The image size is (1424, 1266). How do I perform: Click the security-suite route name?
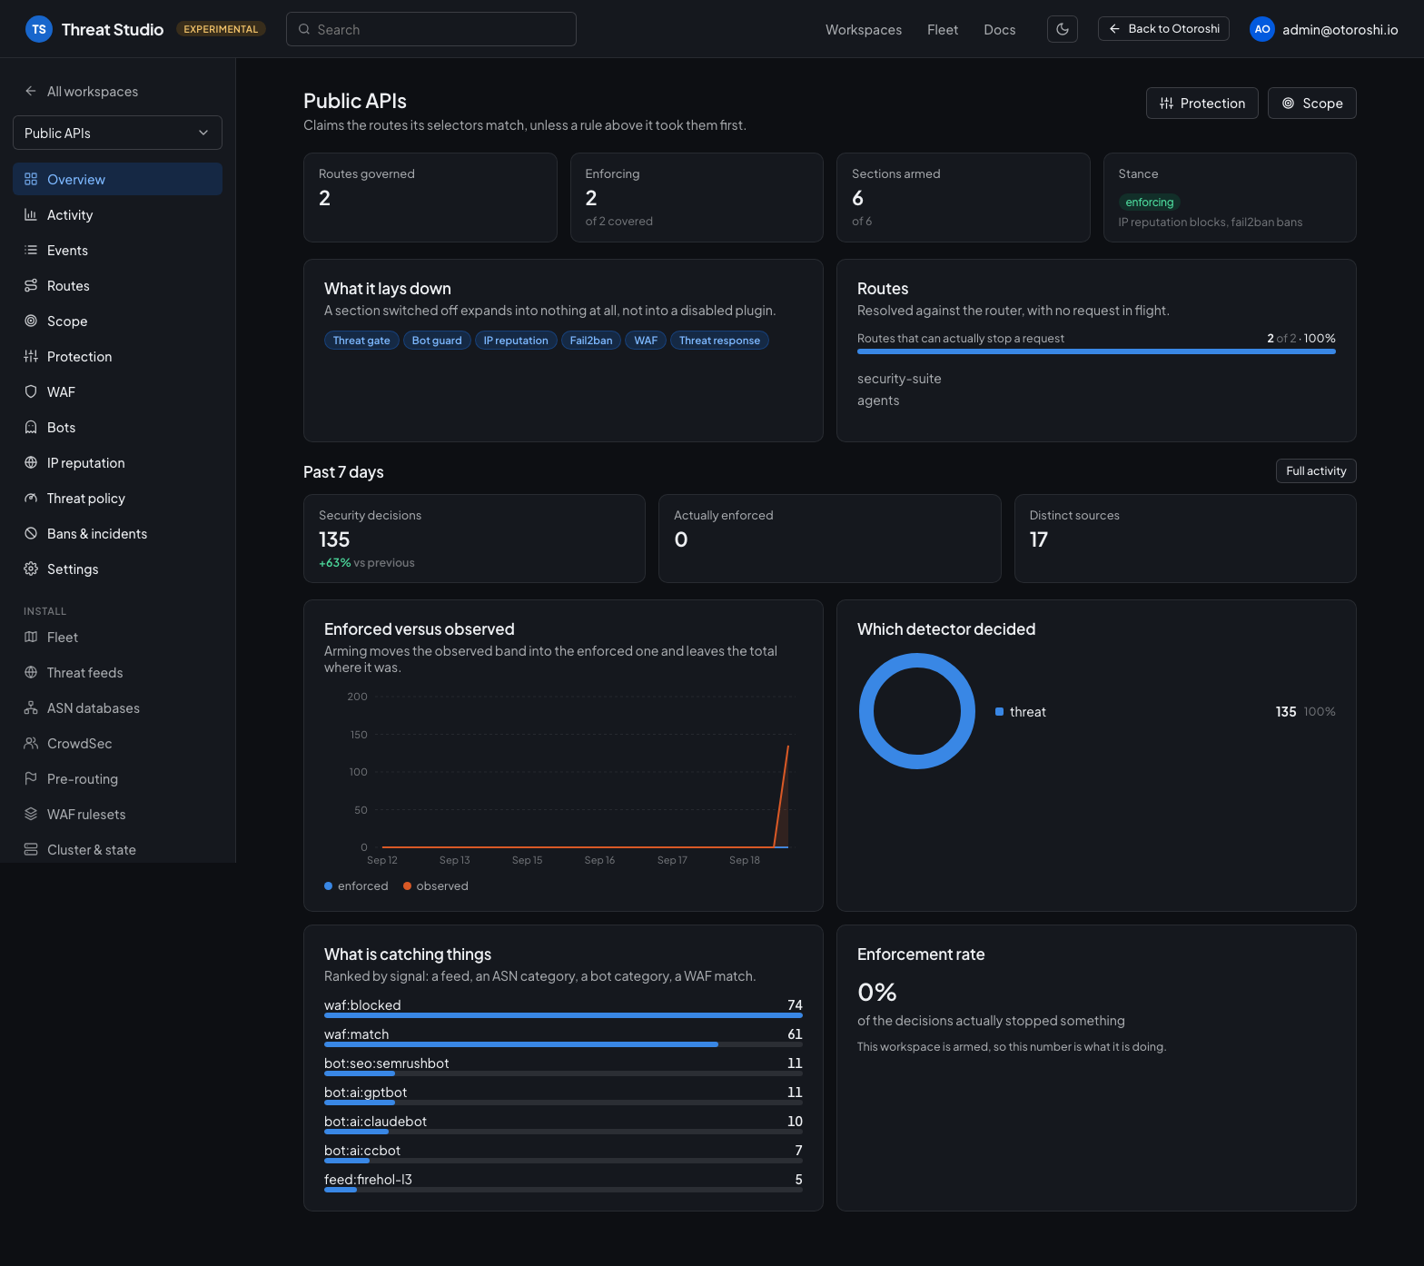pyautogui.click(x=899, y=379)
